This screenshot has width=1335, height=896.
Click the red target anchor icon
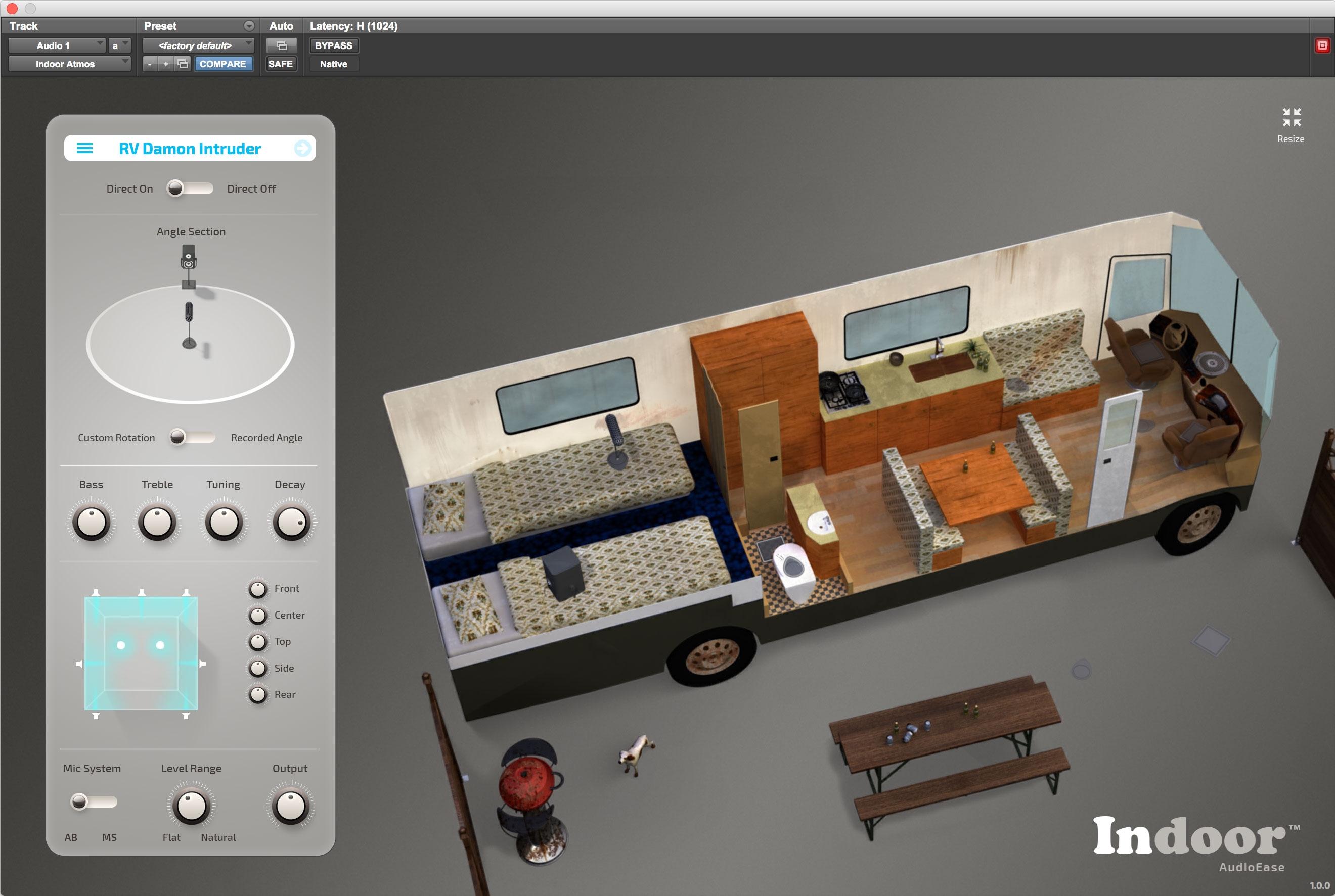(1321, 45)
